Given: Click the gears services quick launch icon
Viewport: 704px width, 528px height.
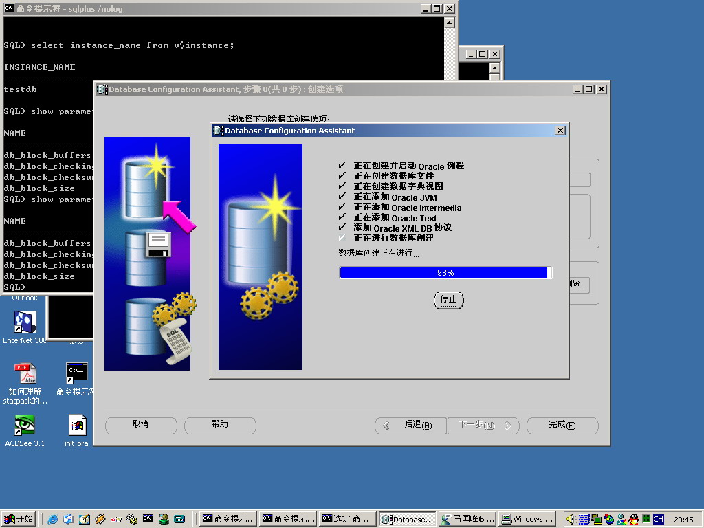Looking at the screenshot, I should (132, 519).
